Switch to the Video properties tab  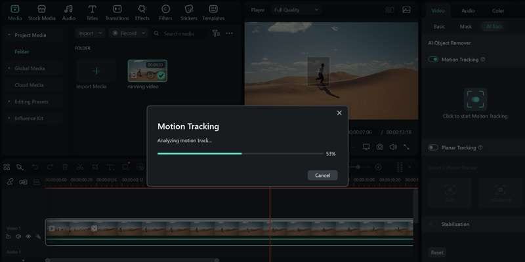pos(438,10)
